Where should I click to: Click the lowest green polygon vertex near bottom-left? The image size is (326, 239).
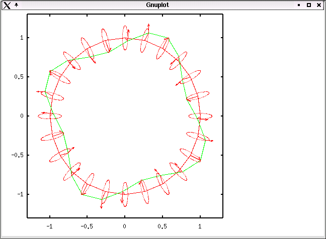pyautogui.click(x=81, y=194)
